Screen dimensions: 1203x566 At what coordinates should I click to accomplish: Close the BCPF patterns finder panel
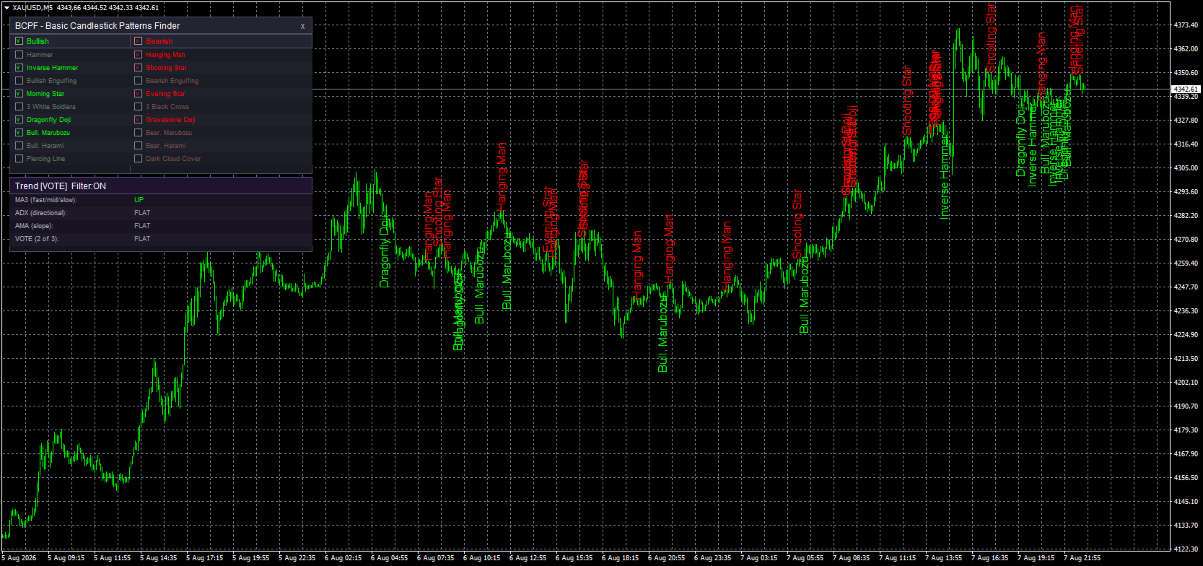pos(302,26)
